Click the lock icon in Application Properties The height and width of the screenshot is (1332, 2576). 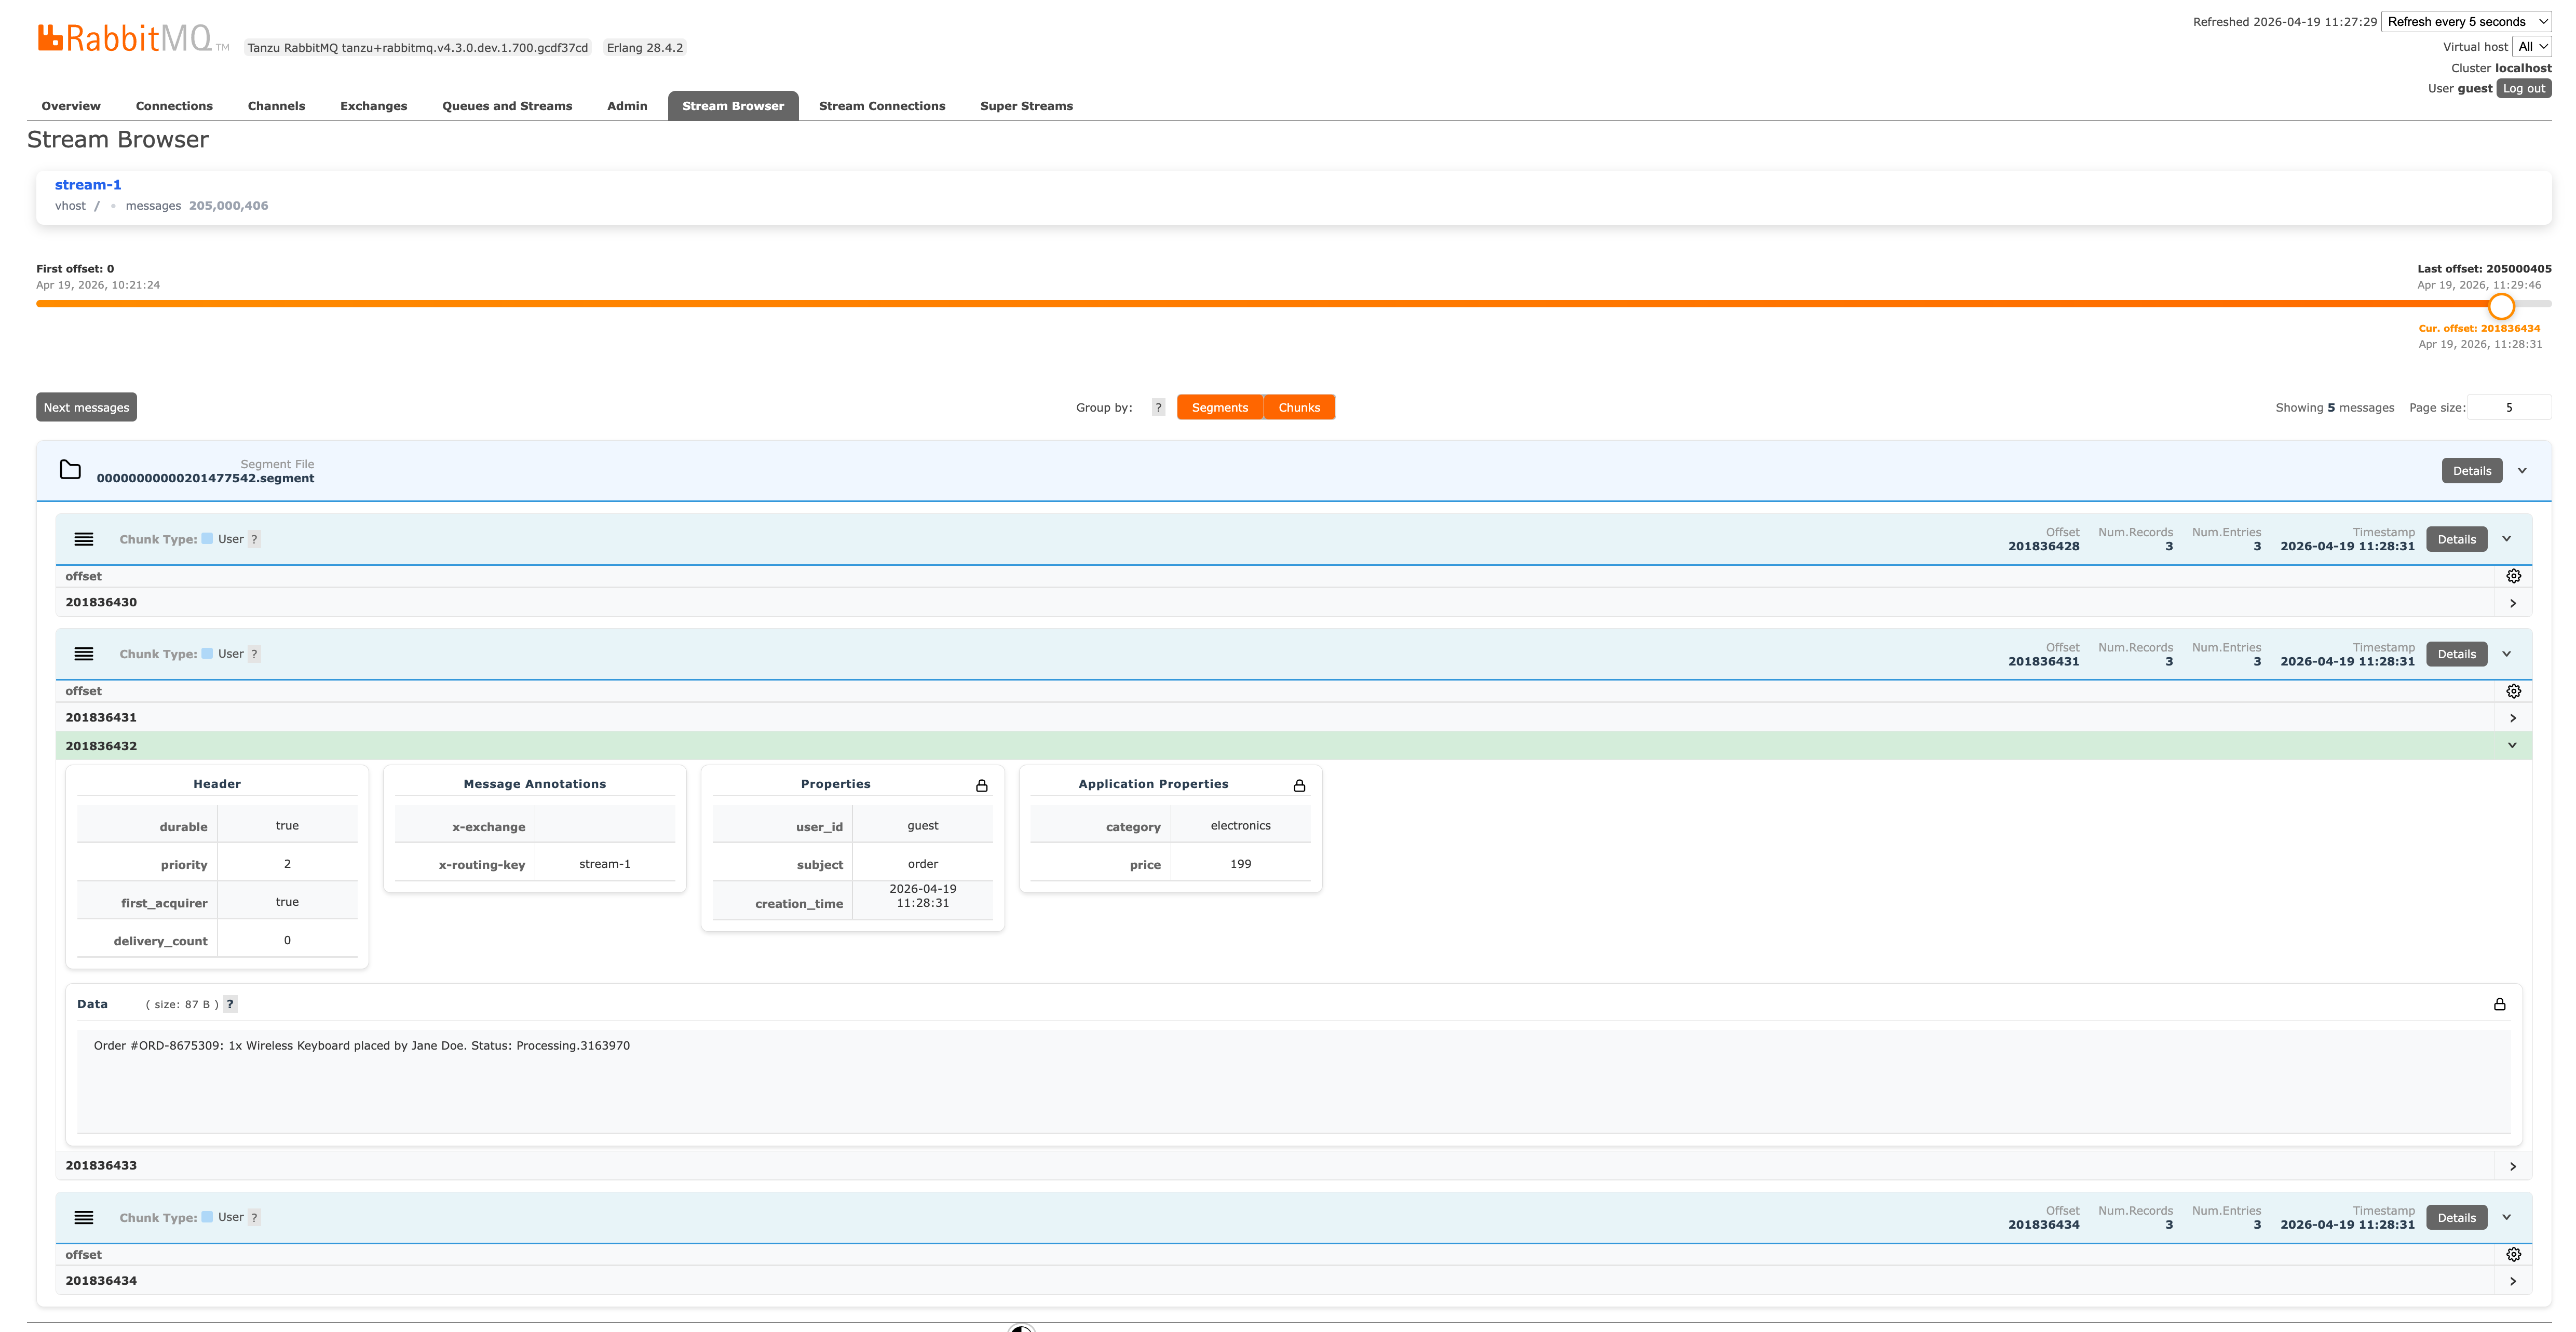[x=1299, y=786]
